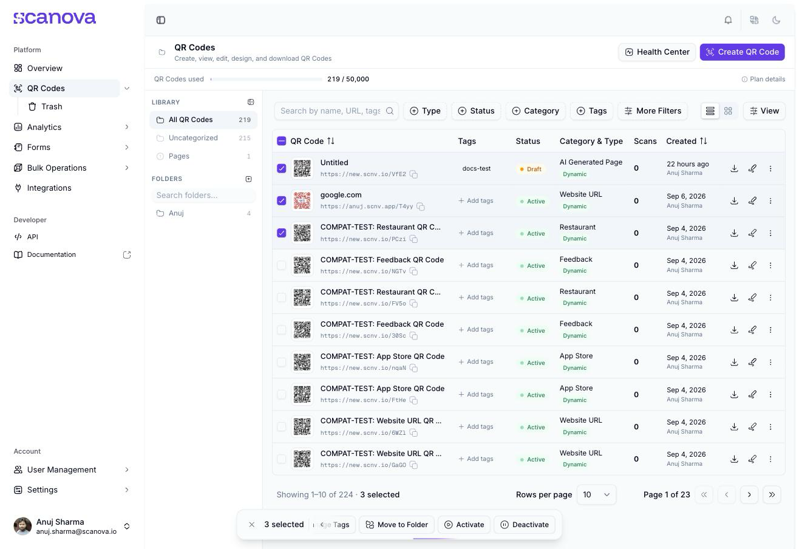Click the Create QR Code button
This screenshot has width=799, height=549.
click(743, 52)
